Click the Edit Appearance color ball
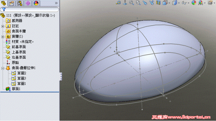The image size is (216, 121). click(194, 3)
